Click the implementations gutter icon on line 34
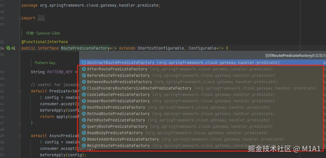This screenshot has width=326, height=158. point(13,48)
